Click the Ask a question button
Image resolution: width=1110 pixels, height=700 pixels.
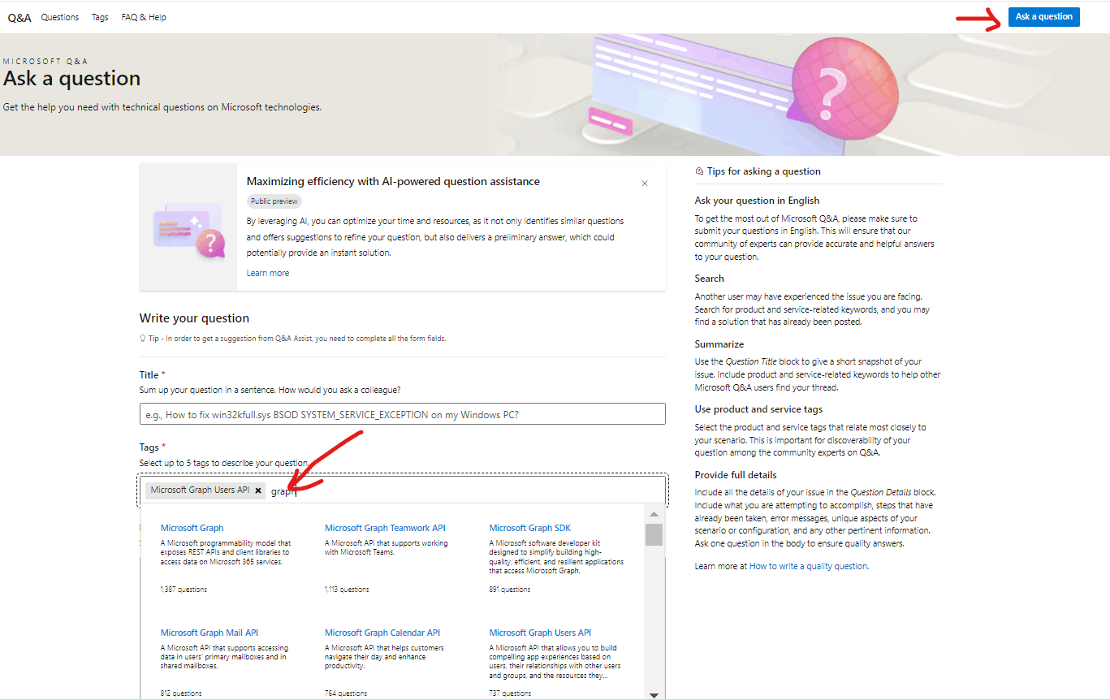[1043, 16]
